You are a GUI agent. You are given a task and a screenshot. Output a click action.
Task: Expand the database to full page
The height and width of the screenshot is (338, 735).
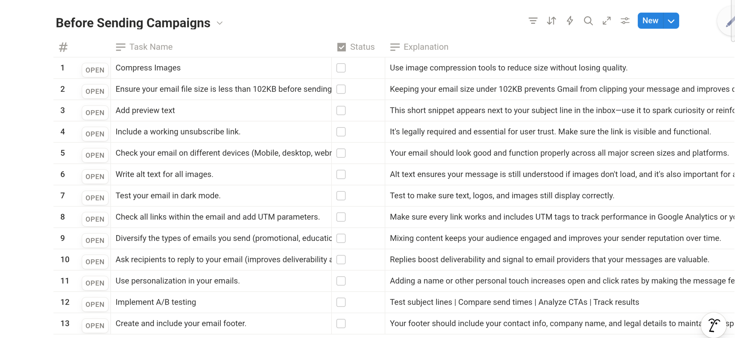click(x=606, y=21)
